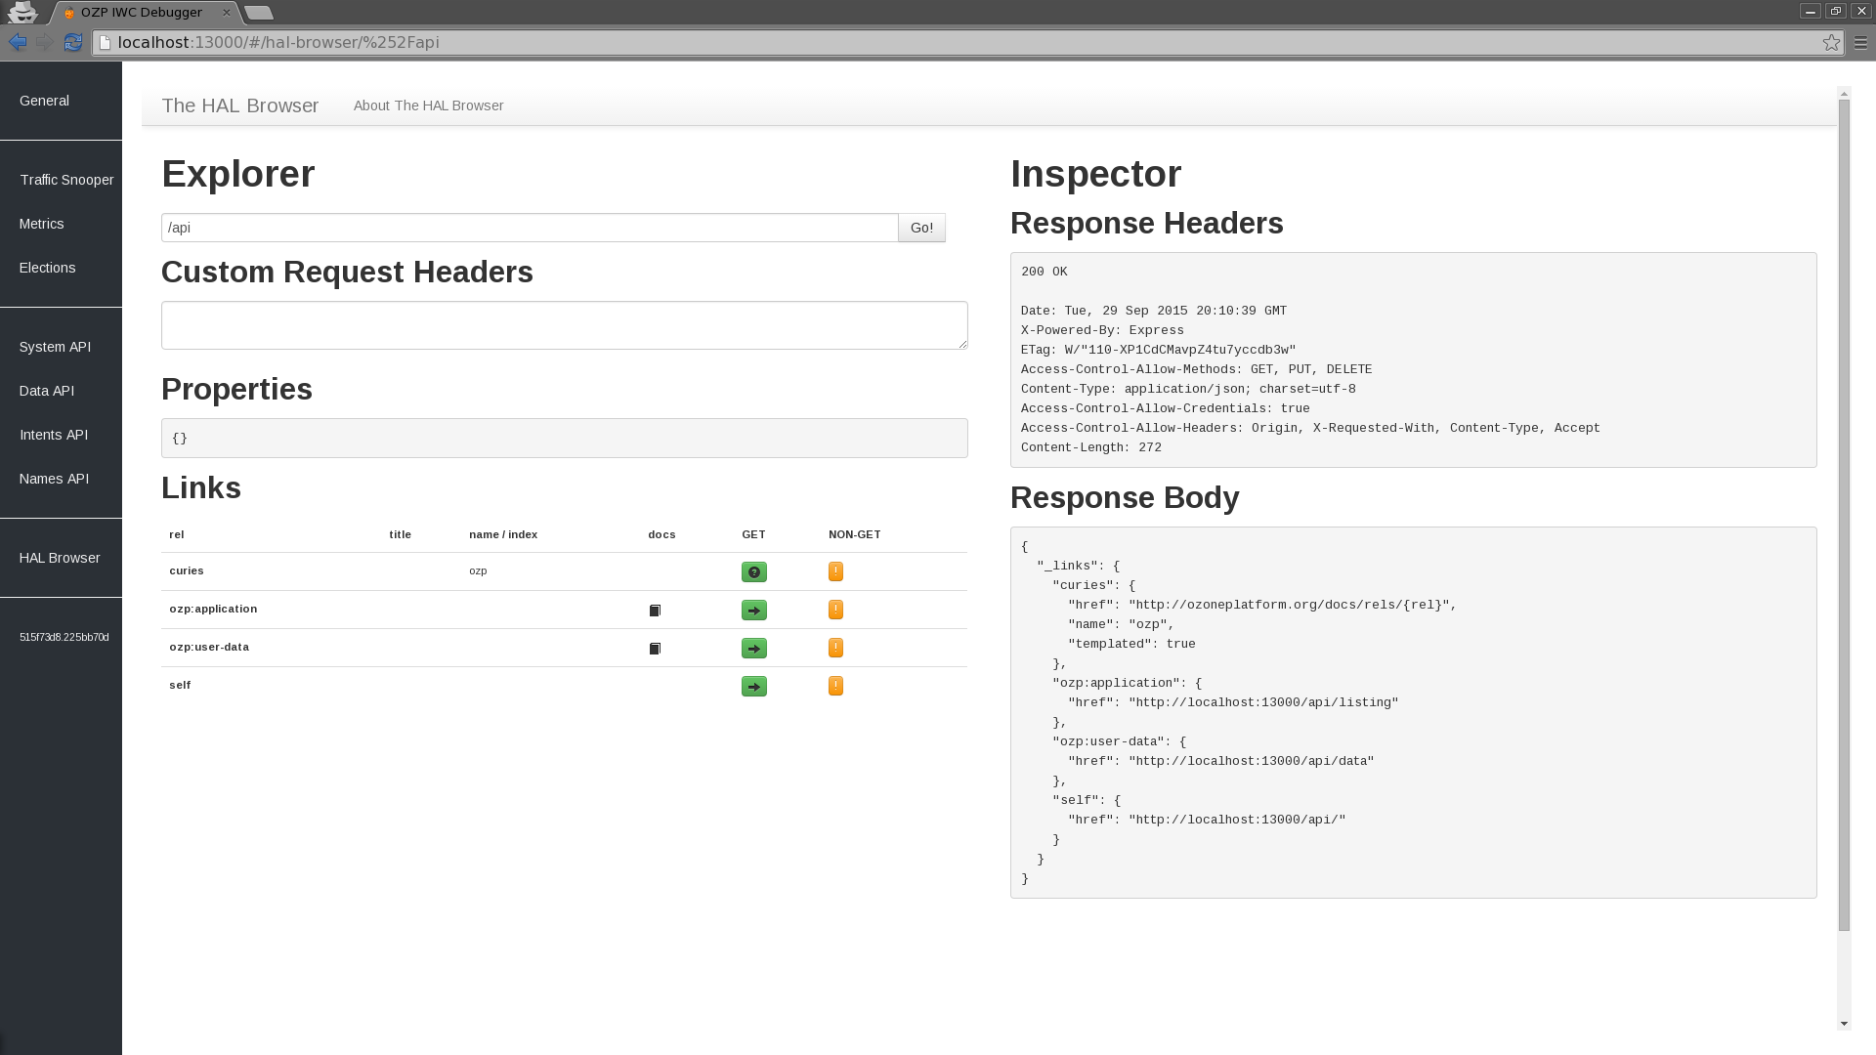Open ozp:application docs book icon
This screenshot has width=1876, height=1055.
tap(655, 611)
